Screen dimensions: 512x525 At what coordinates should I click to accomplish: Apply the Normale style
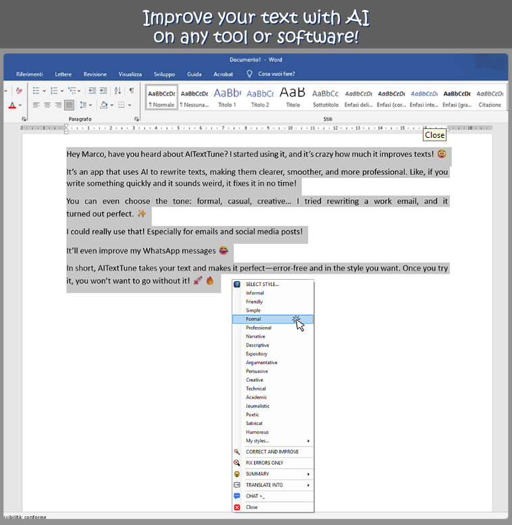click(161, 97)
